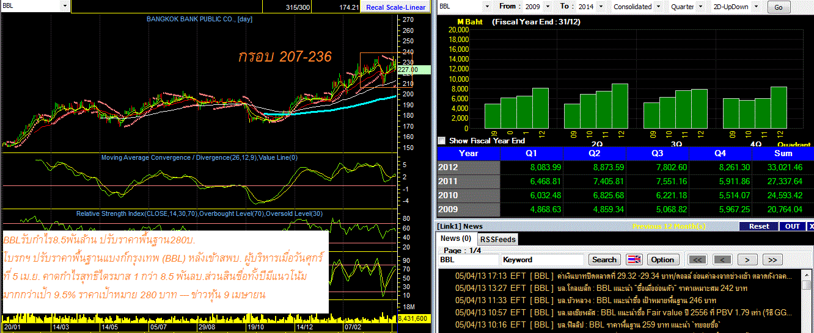Focus the news symbol field containing BBL
The height and width of the screenshot is (333, 814).
coord(468,259)
